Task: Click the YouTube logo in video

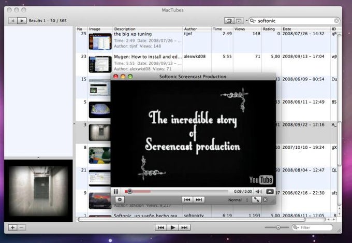Action: [261, 180]
